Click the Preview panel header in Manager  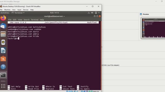pos(146,14)
